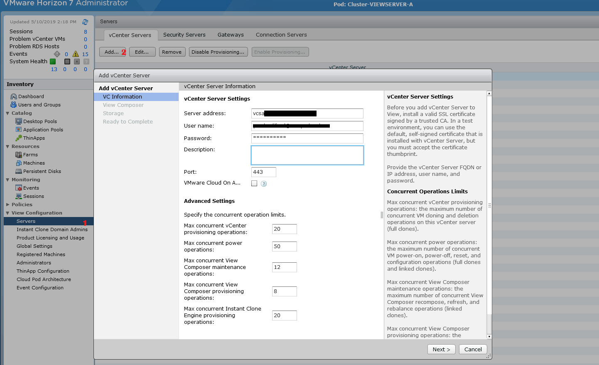599x365 pixels.
Task: Enable the VMware Cloud On AWS checkbox
Action: pyautogui.click(x=254, y=183)
